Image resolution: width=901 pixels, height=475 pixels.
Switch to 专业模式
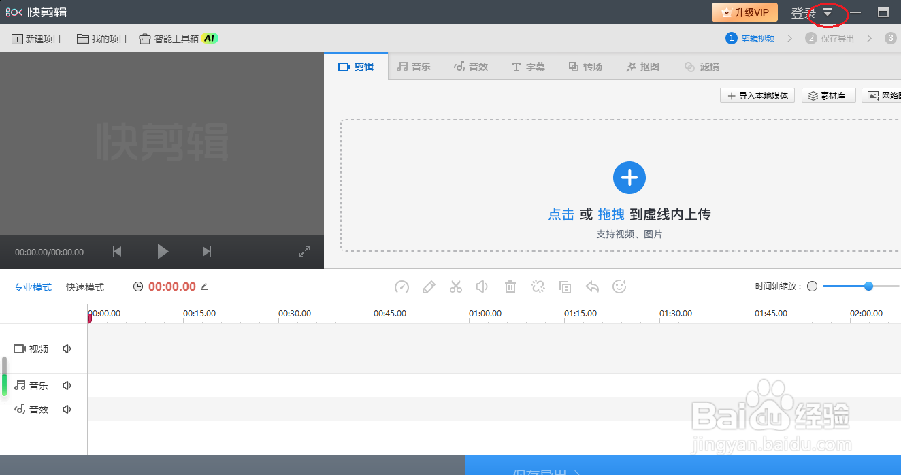pos(33,287)
